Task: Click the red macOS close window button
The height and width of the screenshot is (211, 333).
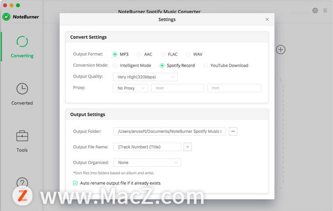Action: [5, 5]
